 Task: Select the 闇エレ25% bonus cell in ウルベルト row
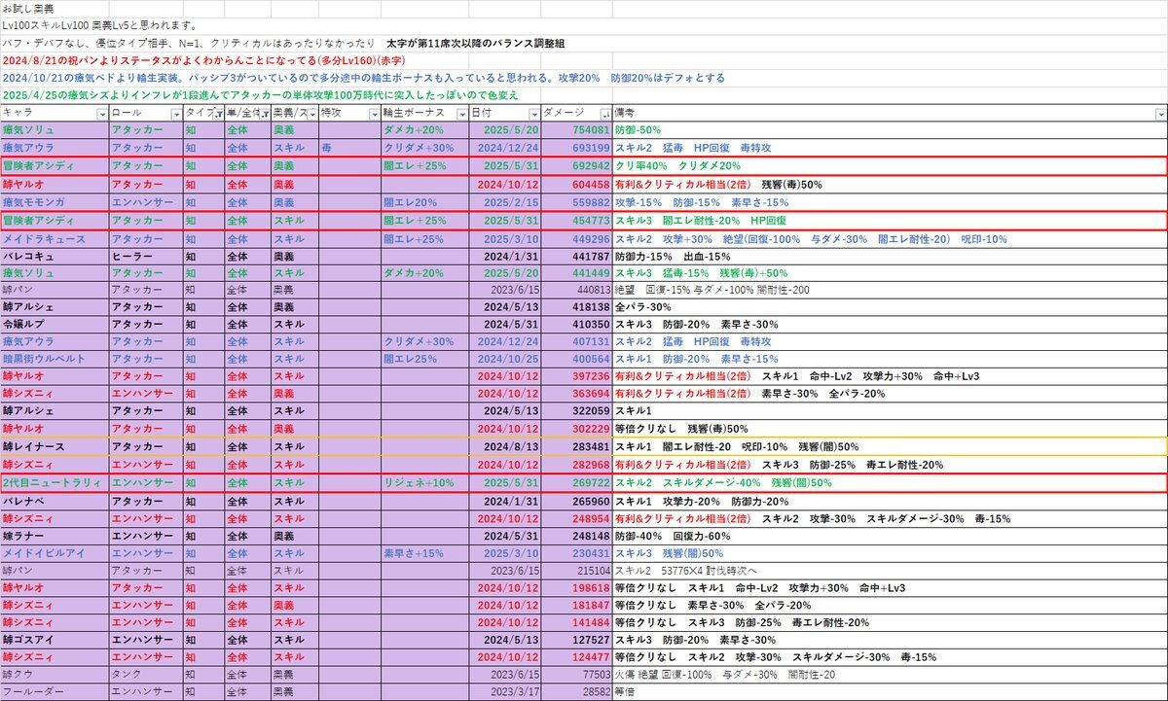pyautogui.click(x=424, y=360)
